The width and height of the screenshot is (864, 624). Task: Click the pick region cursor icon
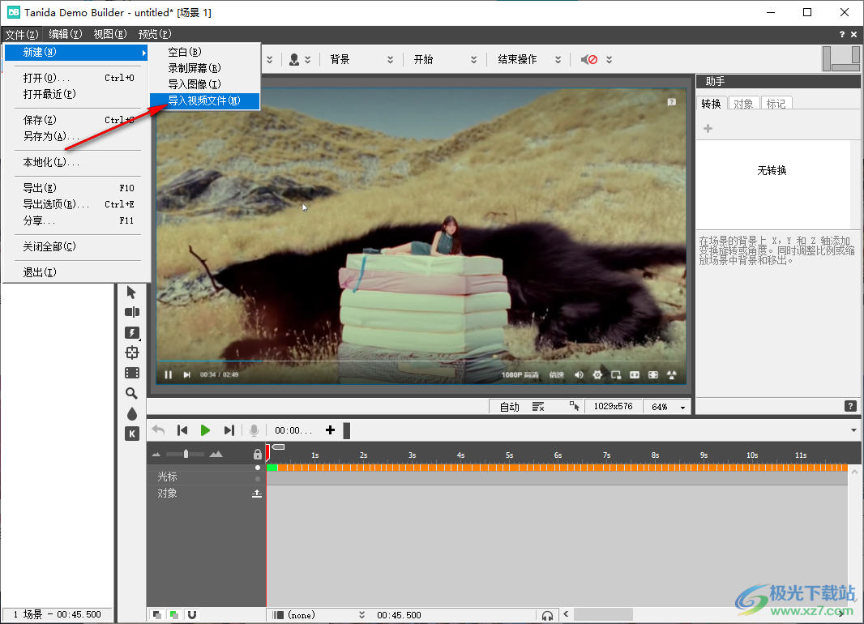coord(574,407)
